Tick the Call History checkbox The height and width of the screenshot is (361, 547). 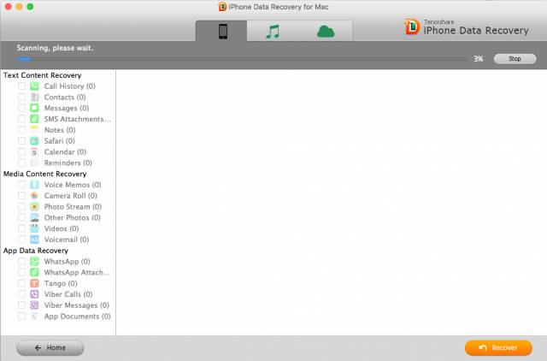click(21, 86)
